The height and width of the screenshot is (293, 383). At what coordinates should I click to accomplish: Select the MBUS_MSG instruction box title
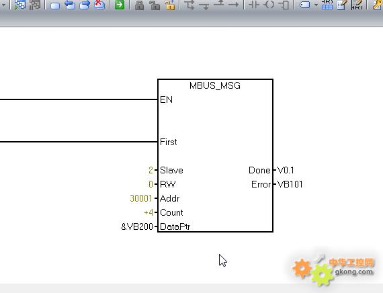(215, 85)
